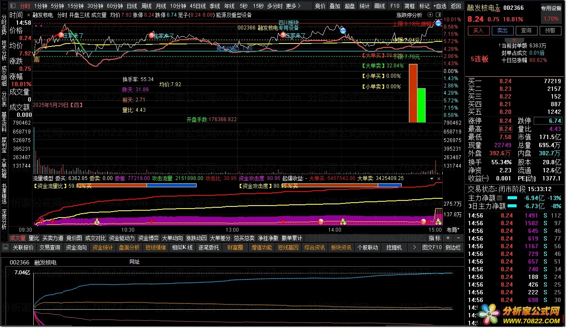Click the 预警 alert button
This screenshot has width=567, height=328.
point(550,30)
